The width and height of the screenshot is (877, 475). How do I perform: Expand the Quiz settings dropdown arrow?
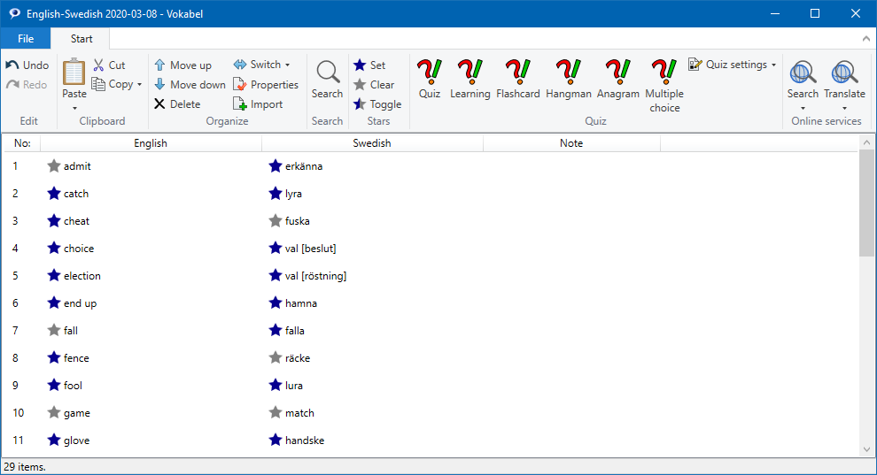tap(773, 65)
